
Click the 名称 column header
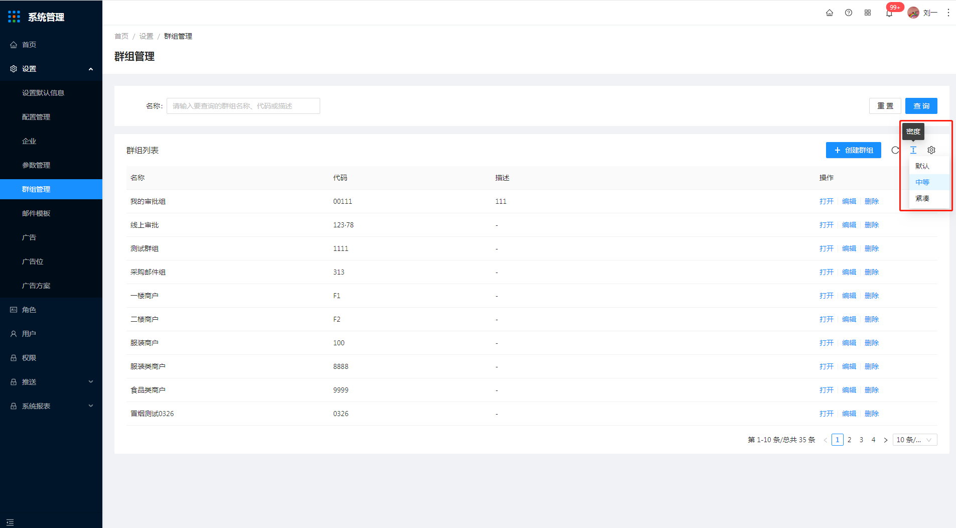click(x=138, y=178)
